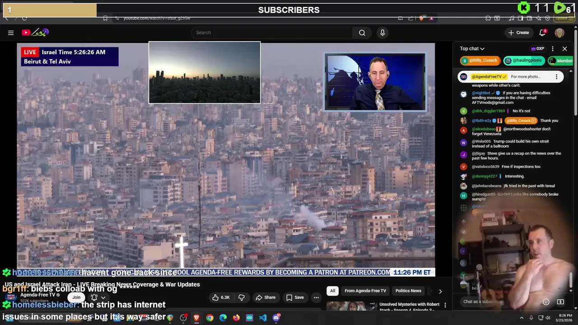Open channel notification bell dropdown

tap(98, 297)
